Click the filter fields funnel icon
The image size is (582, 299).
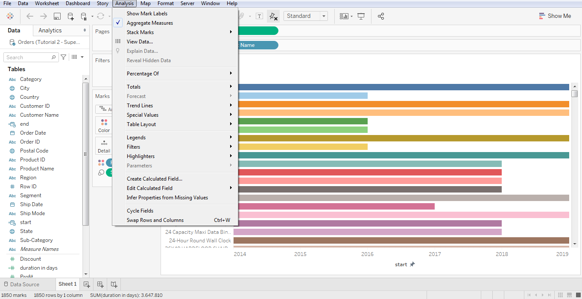tap(64, 57)
